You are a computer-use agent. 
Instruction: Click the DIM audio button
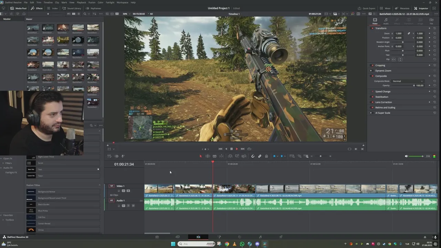428,156
